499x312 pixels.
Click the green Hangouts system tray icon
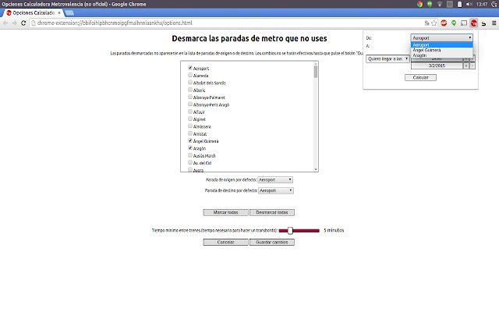[430, 4]
